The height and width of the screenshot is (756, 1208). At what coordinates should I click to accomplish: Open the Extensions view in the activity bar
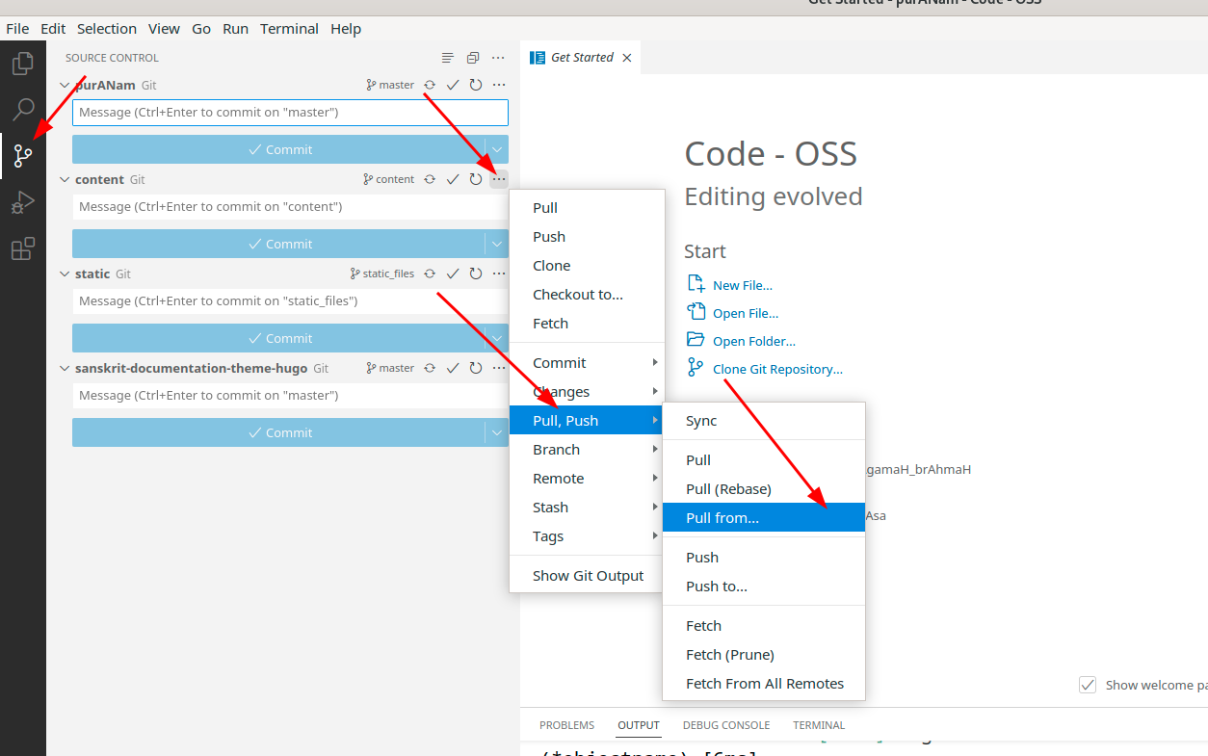coord(23,248)
